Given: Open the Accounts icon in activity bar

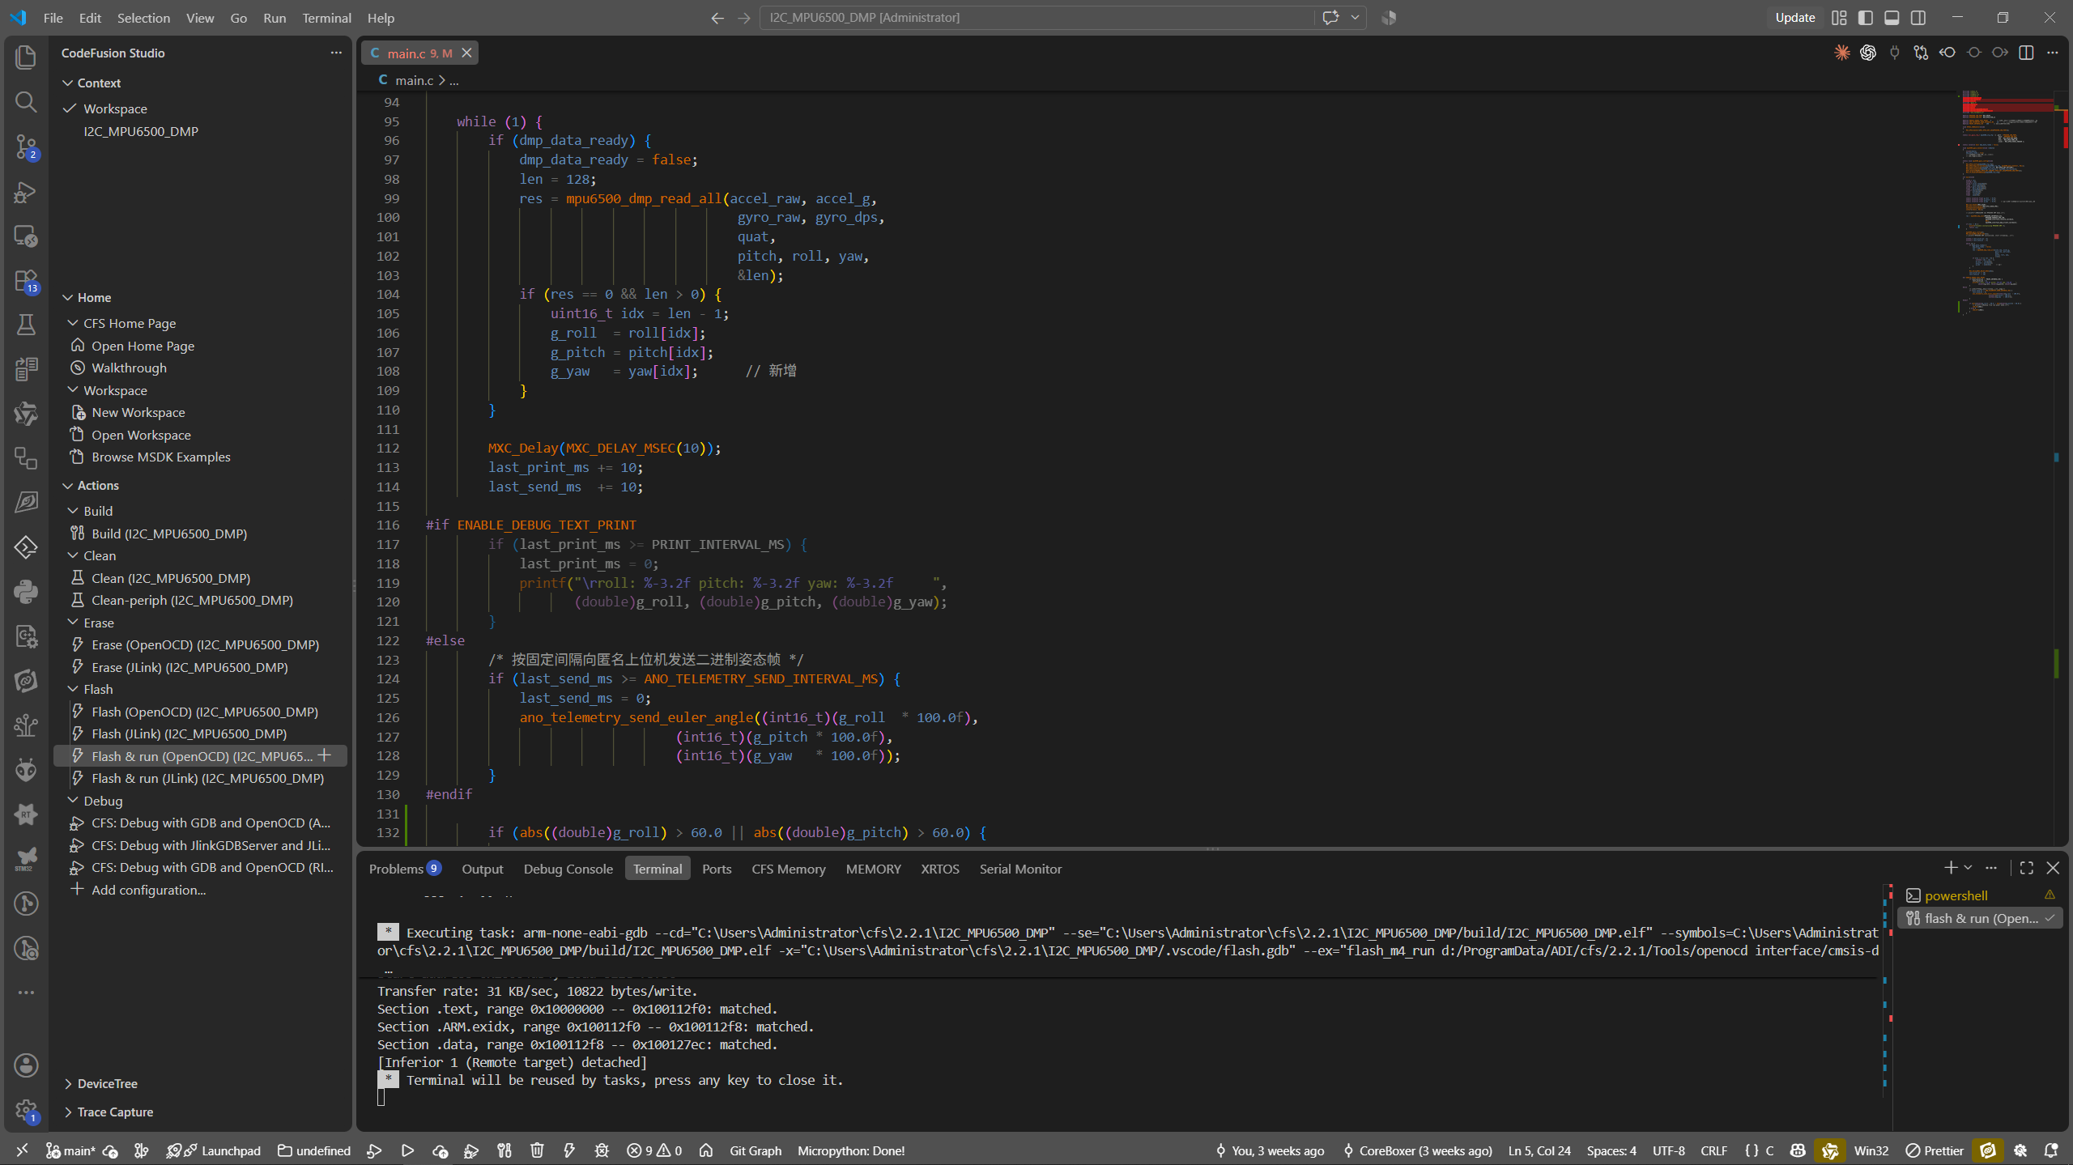Looking at the screenshot, I should [x=26, y=1065].
